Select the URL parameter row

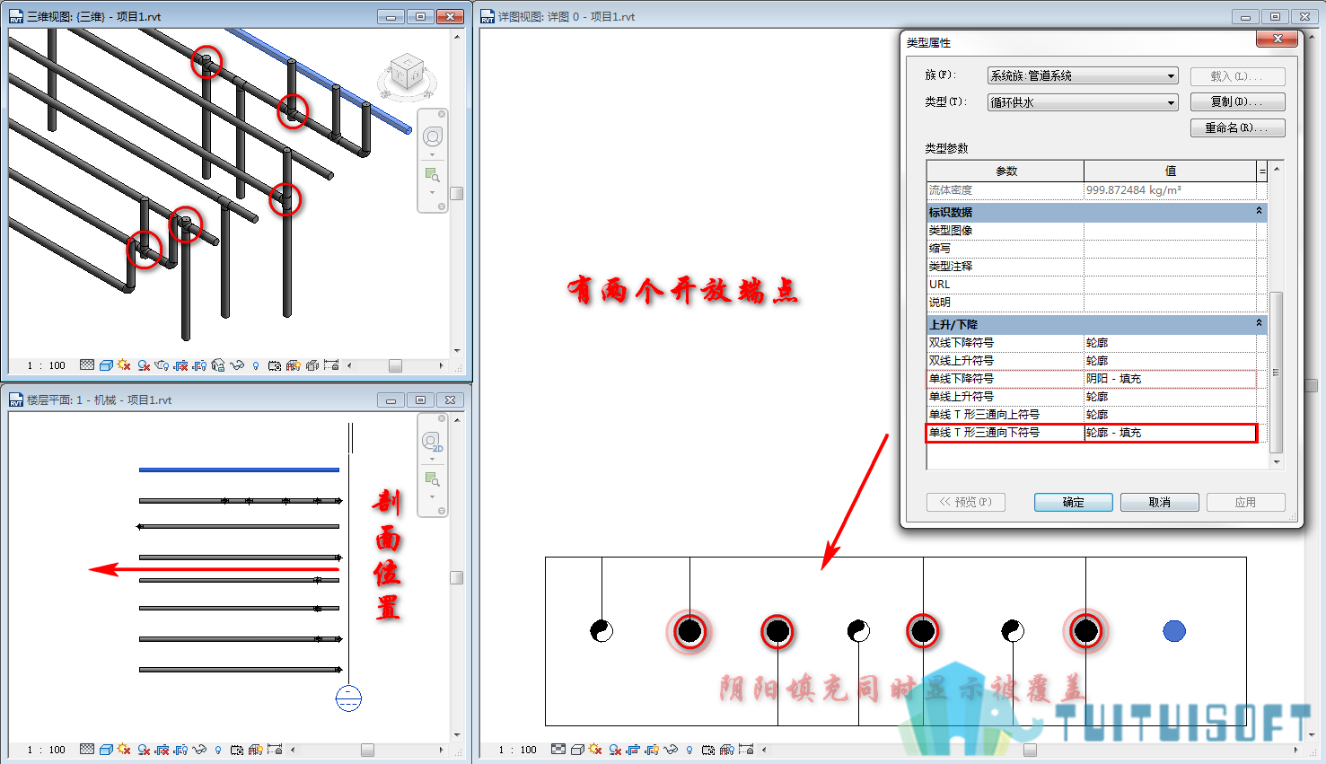1092,285
